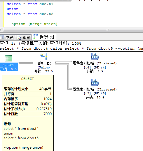Click the 估计行数 value 7000

pos(48,114)
